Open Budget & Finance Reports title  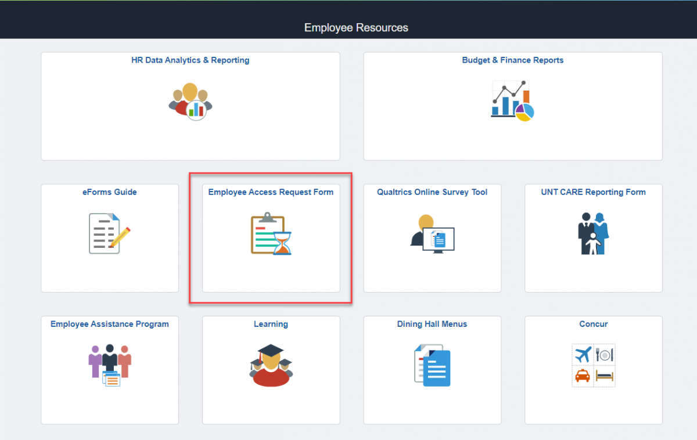[513, 60]
